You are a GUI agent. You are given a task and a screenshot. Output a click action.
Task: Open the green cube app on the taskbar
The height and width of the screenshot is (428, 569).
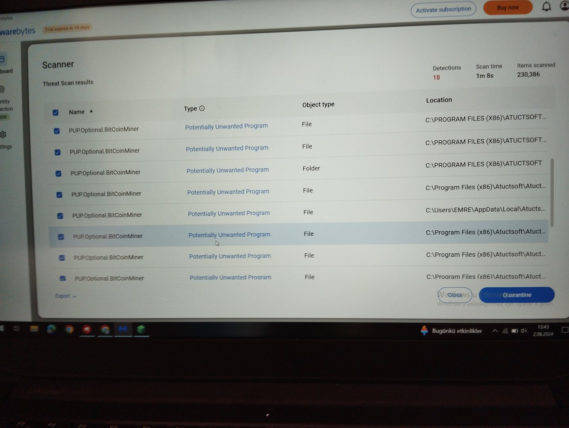point(141,329)
